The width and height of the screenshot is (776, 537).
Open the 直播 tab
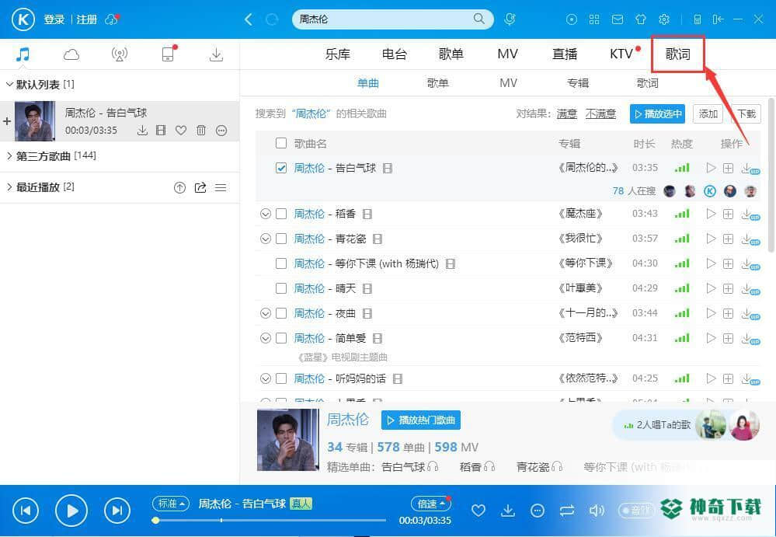565,54
